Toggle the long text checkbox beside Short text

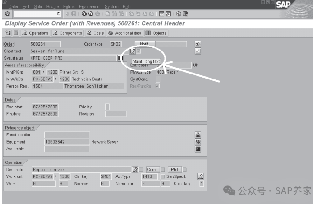pos(138,51)
